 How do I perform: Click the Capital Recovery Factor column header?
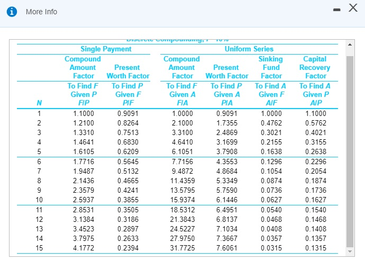(x=315, y=67)
